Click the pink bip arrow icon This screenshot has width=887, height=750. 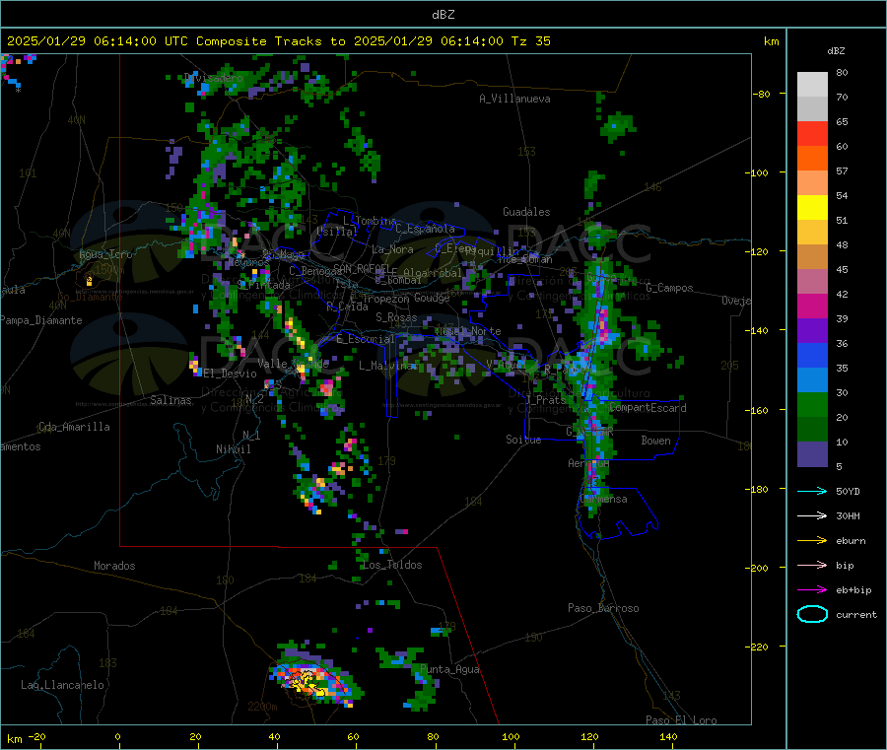click(x=812, y=565)
